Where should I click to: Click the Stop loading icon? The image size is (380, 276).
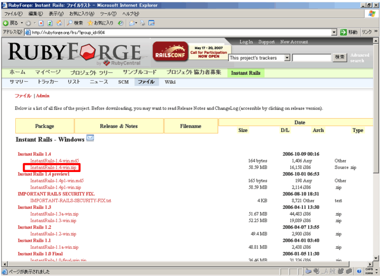41,23
